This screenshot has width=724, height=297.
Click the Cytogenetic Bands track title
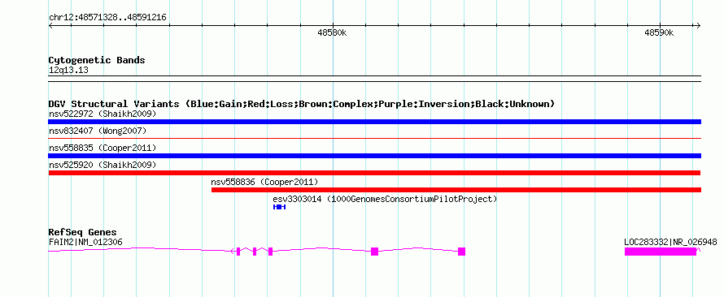97,60
